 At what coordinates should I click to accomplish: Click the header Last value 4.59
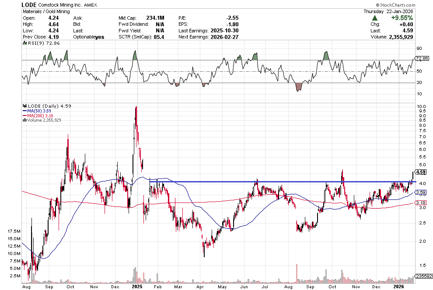tap(408, 31)
